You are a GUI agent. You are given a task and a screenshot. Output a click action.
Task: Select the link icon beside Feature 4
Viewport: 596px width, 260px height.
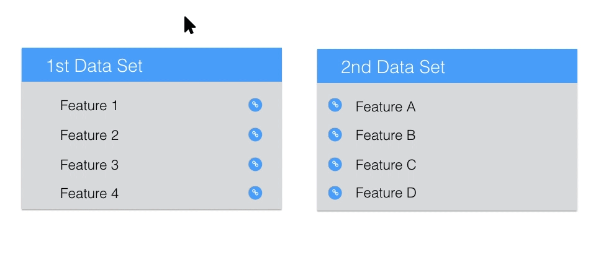click(255, 193)
